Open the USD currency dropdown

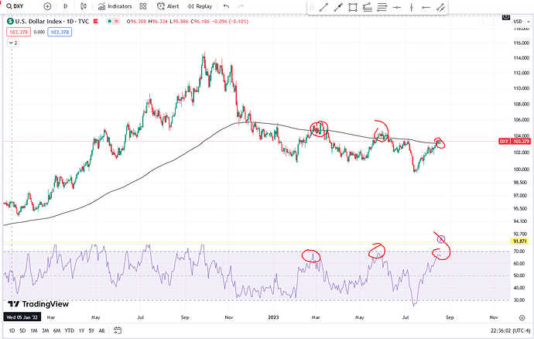pos(522,21)
